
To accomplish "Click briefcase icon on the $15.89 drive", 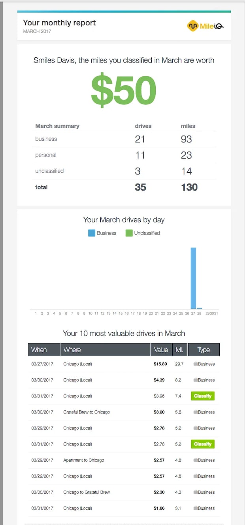I will pos(195,364).
